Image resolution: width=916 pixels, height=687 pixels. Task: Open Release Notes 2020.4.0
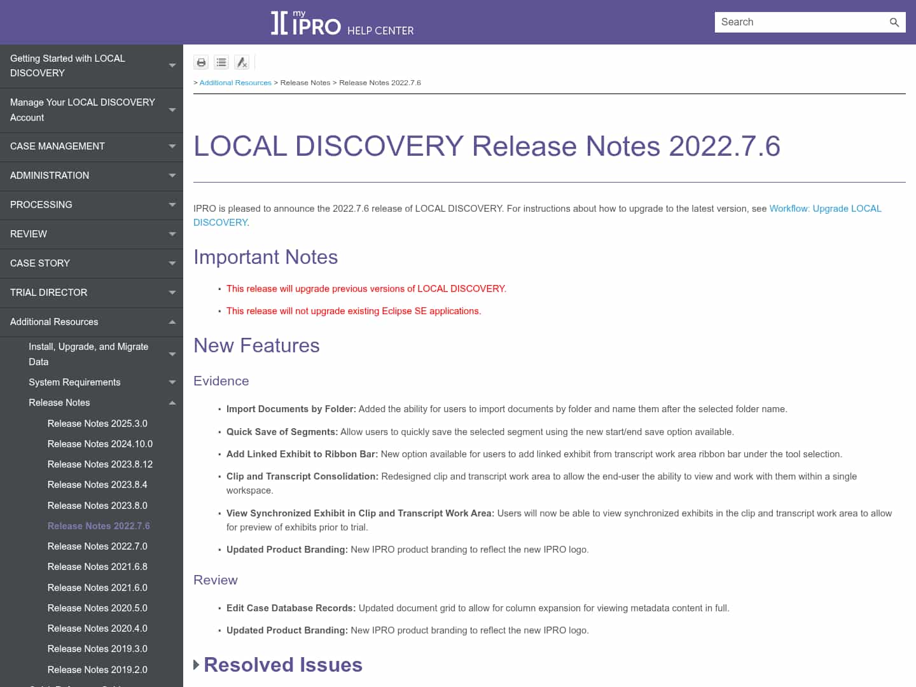click(97, 628)
